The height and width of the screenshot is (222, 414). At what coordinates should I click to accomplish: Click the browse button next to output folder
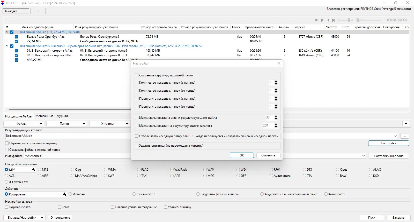(404, 136)
